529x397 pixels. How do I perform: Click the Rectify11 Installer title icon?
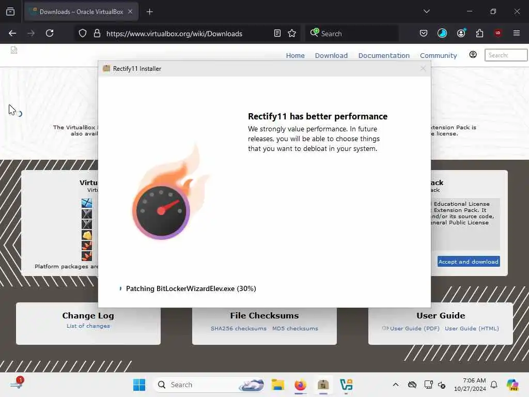(x=106, y=68)
